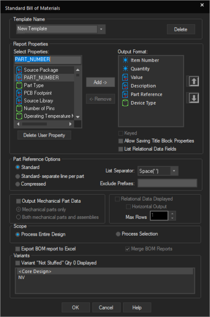Toggle Variant Not Stuffed Qty 0 Displayed
Screen dimensions: 210x317
[x=18, y=263]
